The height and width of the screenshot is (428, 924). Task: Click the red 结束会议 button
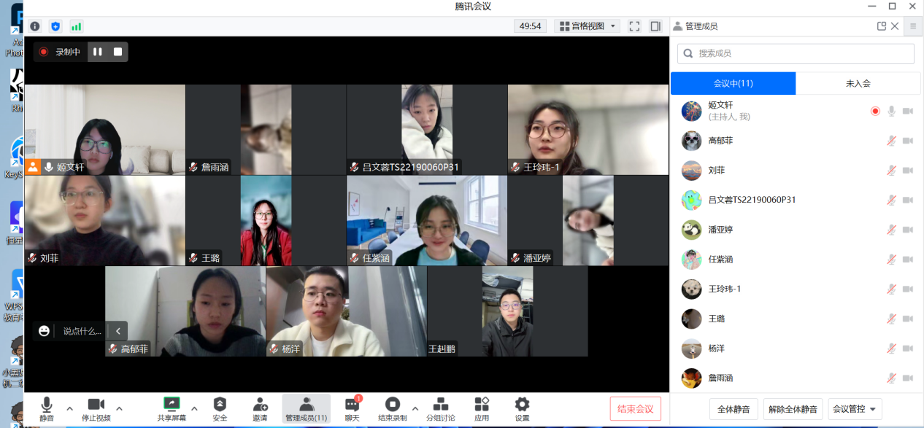pyautogui.click(x=635, y=408)
